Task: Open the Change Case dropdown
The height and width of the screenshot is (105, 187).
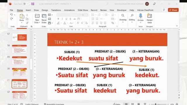Action: point(72,23)
